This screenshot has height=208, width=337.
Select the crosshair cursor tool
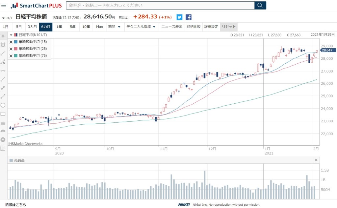tap(3, 36)
